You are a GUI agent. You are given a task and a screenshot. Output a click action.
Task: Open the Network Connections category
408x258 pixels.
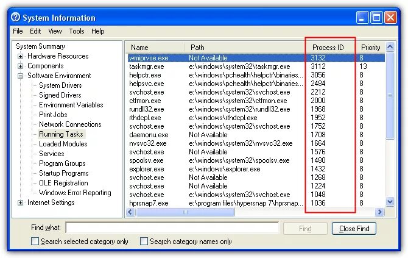[x=70, y=124]
